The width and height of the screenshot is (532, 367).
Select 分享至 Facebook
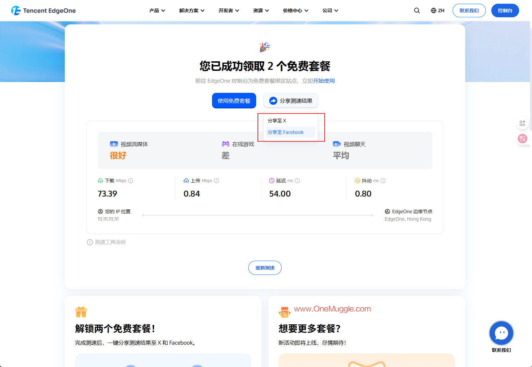tap(290, 132)
